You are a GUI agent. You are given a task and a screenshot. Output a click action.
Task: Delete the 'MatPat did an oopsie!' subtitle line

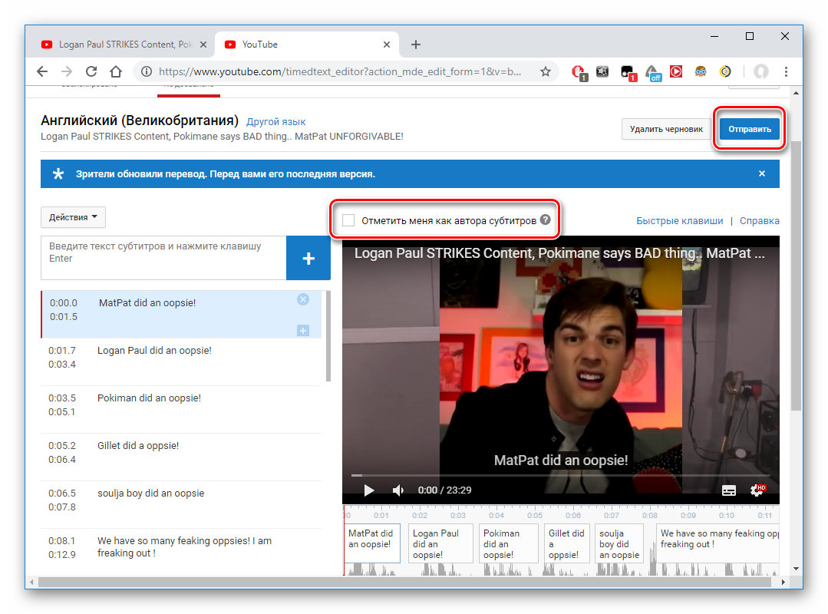303,299
